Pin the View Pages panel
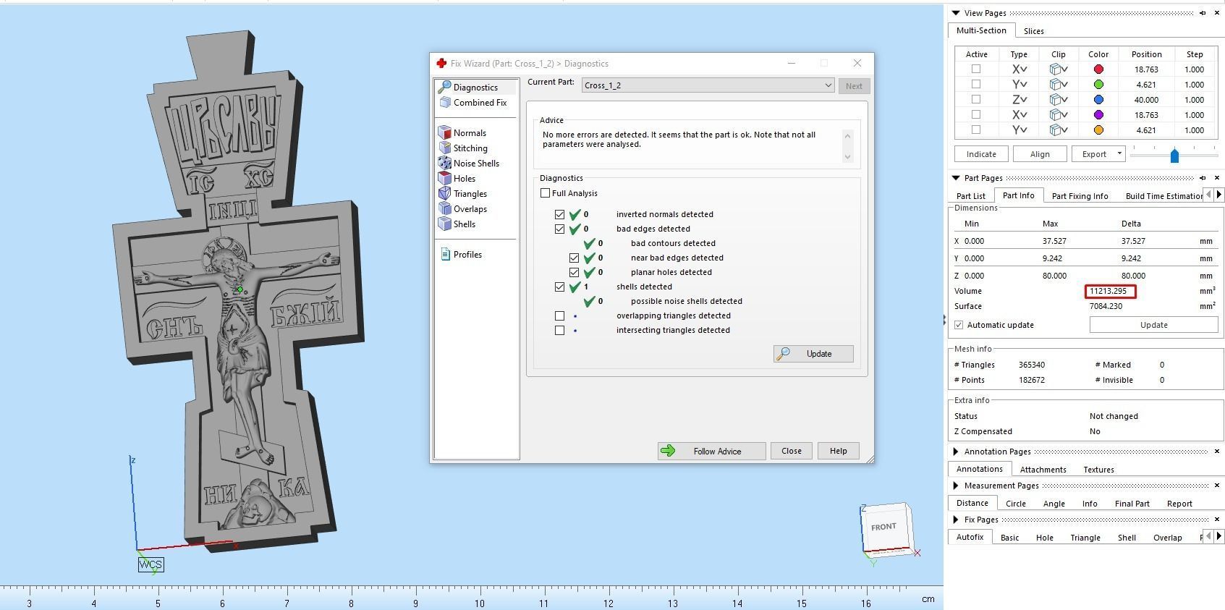The height and width of the screenshot is (610, 1225). point(1203,13)
